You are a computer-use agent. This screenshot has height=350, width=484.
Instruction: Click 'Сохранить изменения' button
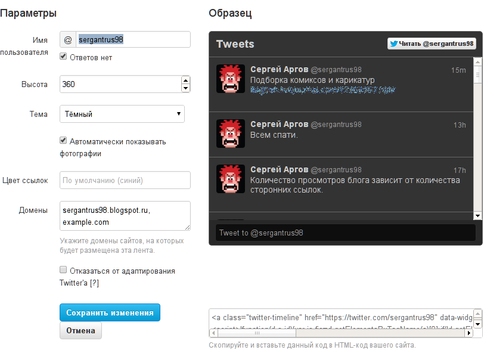[110, 312]
